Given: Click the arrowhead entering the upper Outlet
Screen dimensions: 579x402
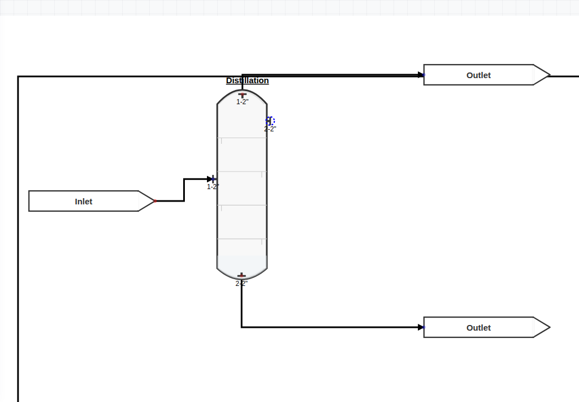Looking at the screenshot, I should (421, 75).
